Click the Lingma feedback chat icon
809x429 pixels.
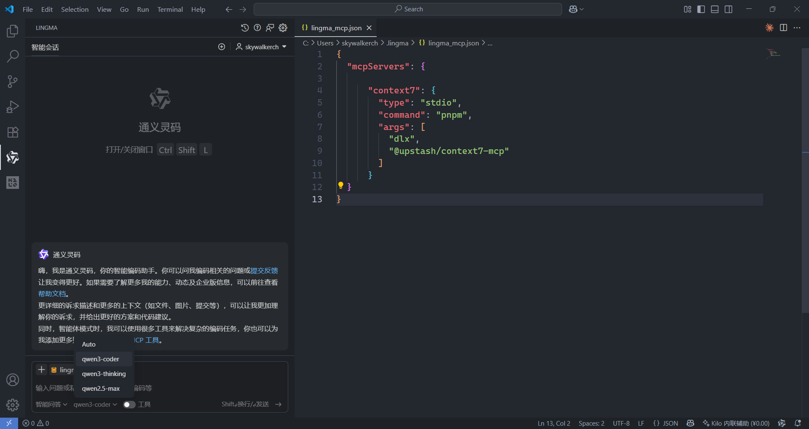(270, 28)
